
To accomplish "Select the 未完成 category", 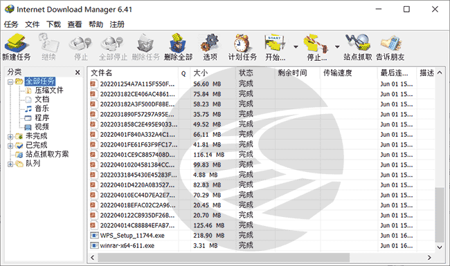I will (x=36, y=136).
